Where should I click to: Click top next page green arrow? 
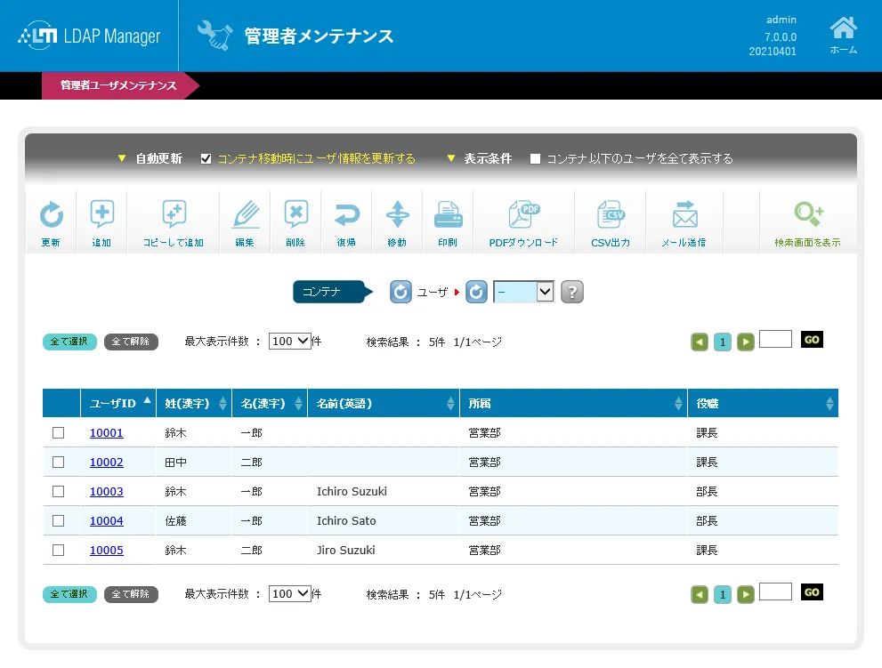pyautogui.click(x=745, y=342)
